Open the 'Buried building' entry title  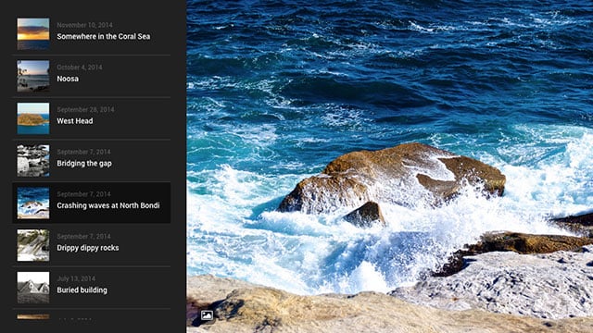tap(82, 290)
